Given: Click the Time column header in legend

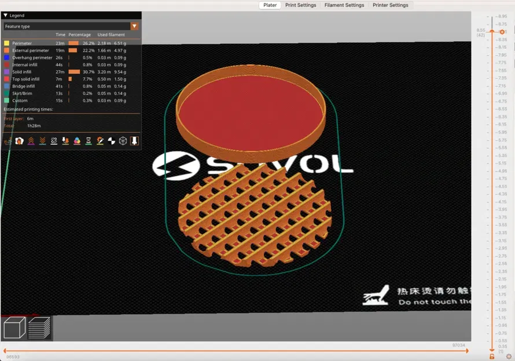Looking at the screenshot, I should (60, 35).
